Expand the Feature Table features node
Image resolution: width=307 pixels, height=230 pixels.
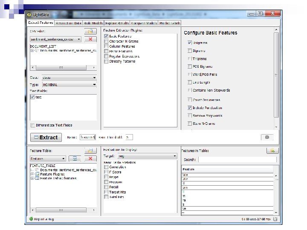click(32, 178)
